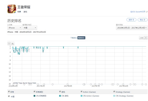Click the 免费 price label
Image resolution: width=148 pixels, height=101 pixels.
click(19, 12)
